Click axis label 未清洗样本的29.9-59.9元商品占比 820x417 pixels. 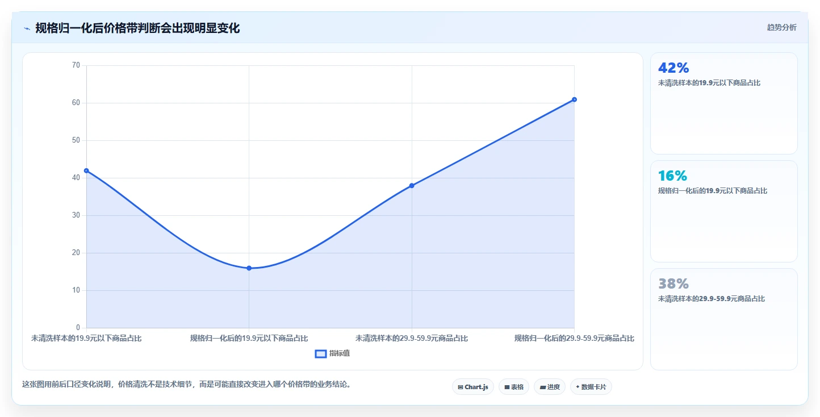tap(412, 338)
